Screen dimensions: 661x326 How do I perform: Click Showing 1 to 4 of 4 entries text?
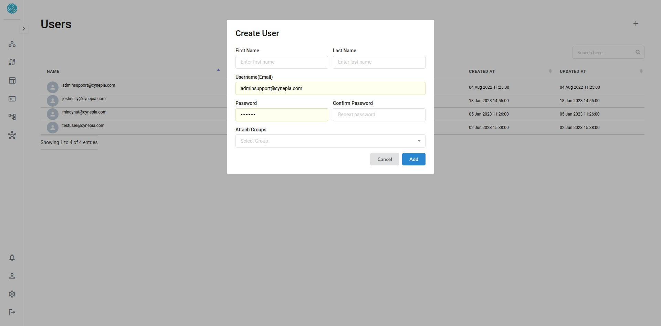pos(69,142)
